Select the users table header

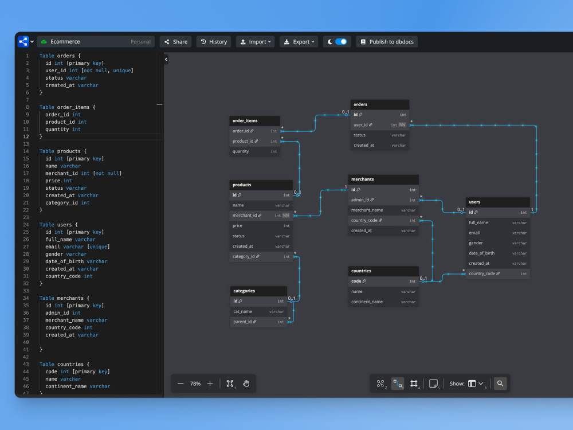(x=498, y=202)
